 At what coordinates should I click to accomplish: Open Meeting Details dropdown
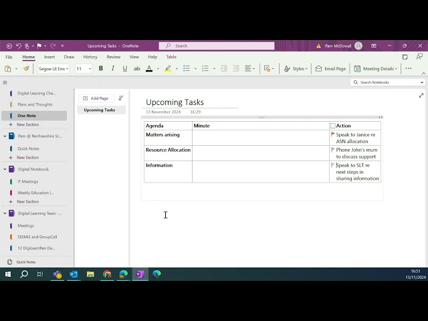coord(376,69)
